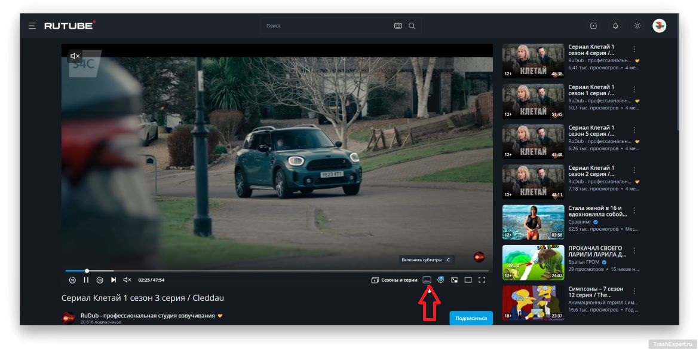The image size is (699, 351).
Task: Click the Подписаться button
Action: (471, 318)
